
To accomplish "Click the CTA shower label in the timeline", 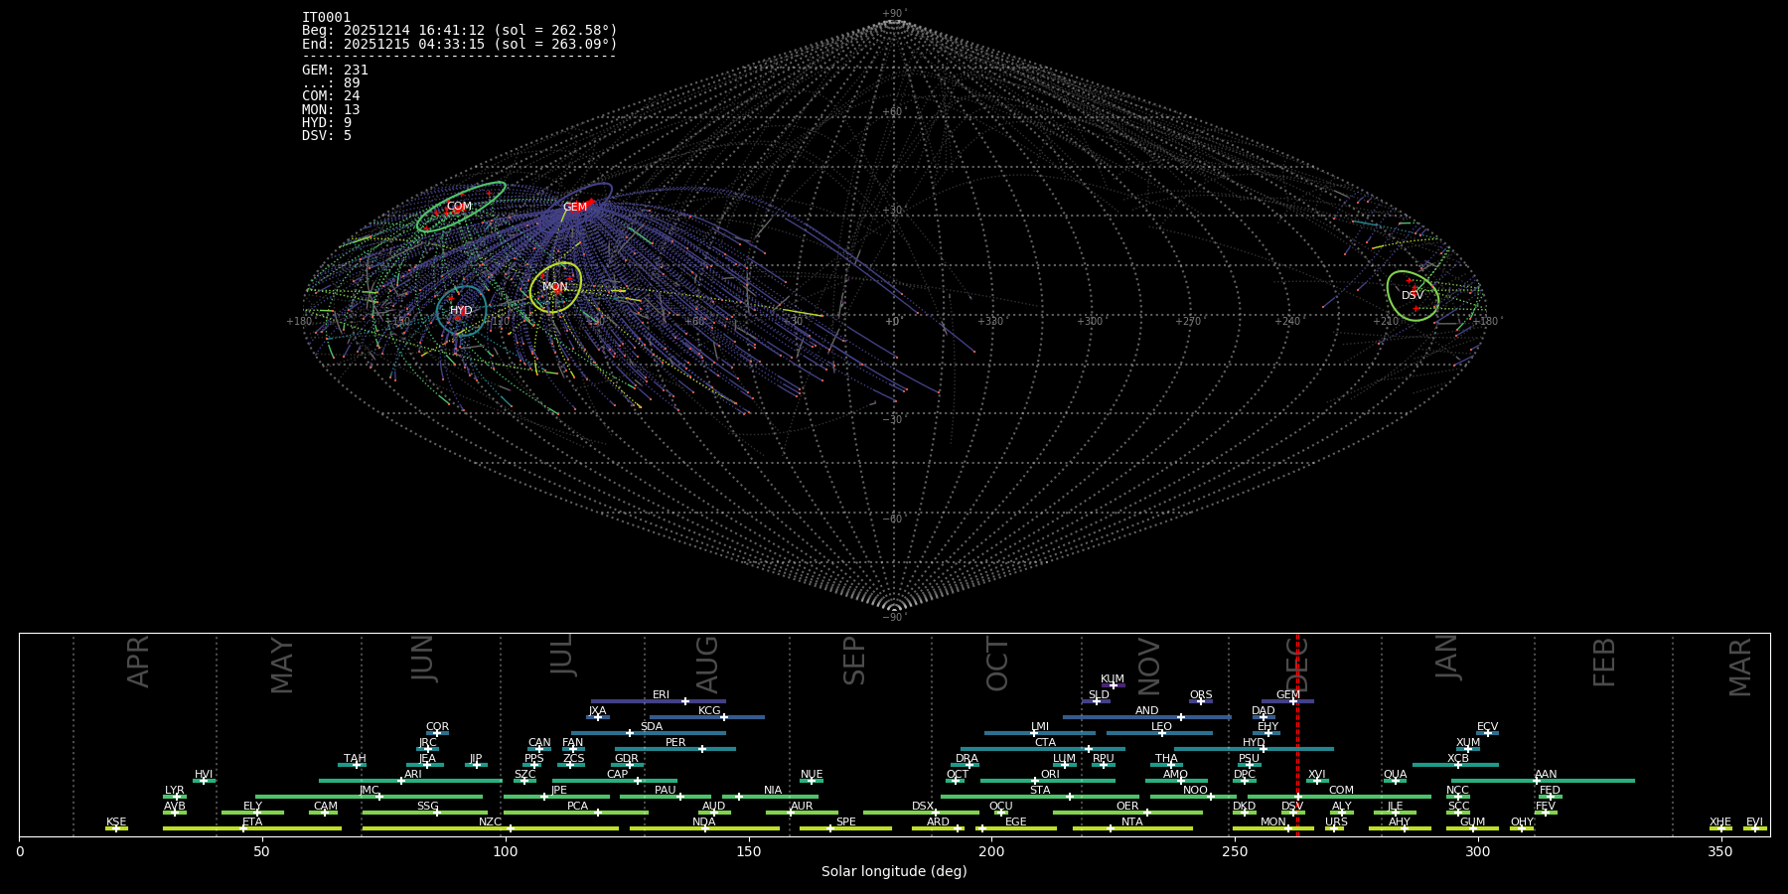I will (1045, 743).
